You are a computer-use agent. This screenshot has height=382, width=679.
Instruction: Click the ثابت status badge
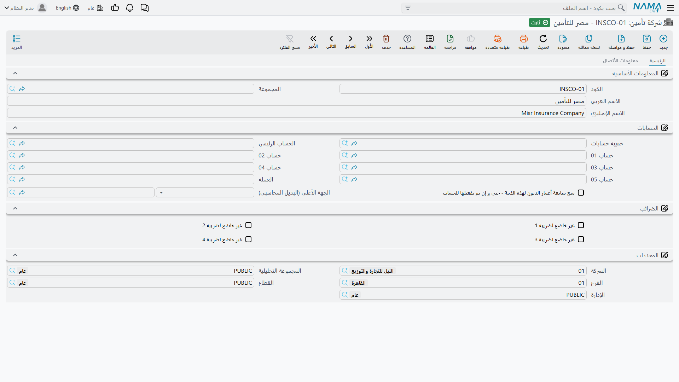[x=540, y=23]
